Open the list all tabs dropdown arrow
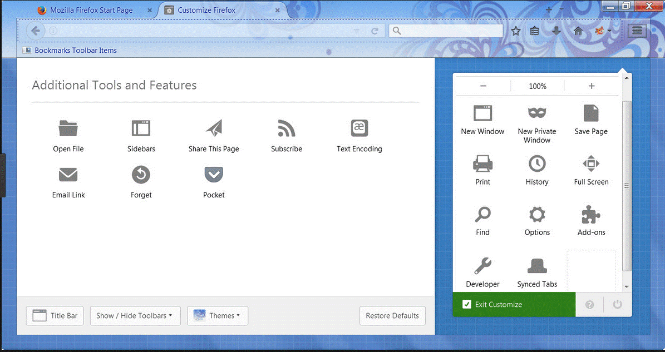Viewport: 665px width, 352px height. (x=561, y=9)
